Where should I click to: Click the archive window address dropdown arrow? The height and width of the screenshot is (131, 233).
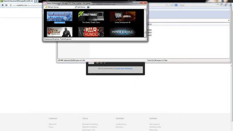pos(229,20)
